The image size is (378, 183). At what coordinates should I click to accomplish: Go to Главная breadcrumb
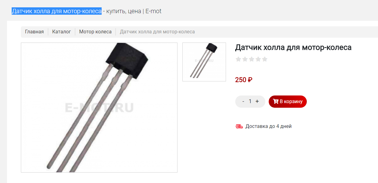34,32
